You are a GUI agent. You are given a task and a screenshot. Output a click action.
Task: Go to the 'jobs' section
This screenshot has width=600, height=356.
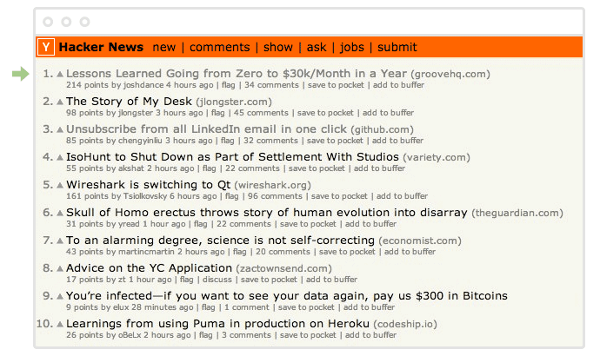point(352,47)
